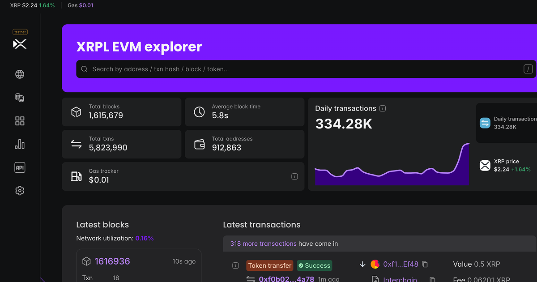Screen dimensions: 537x282
Task: Click the XRP price icon in right widget
Action: coord(485,165)
